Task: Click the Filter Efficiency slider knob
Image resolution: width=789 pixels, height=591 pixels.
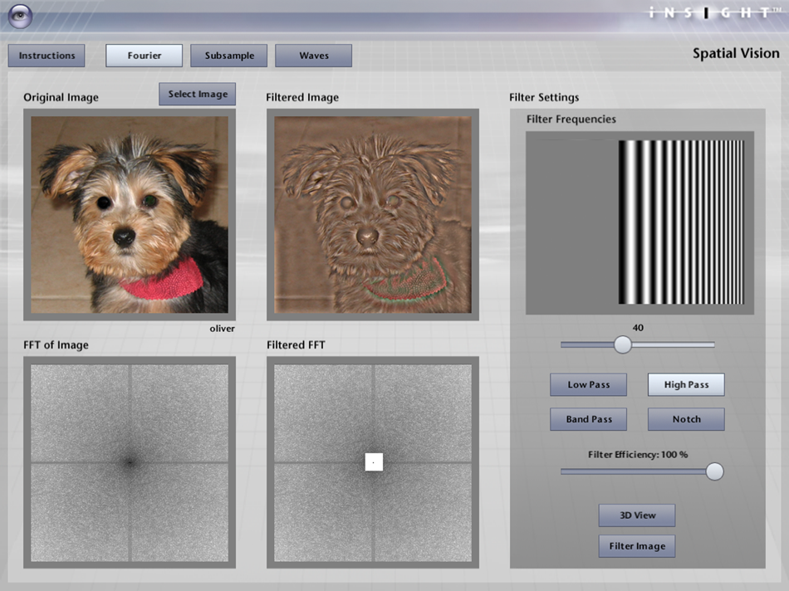Action: [x=714, y=471]
